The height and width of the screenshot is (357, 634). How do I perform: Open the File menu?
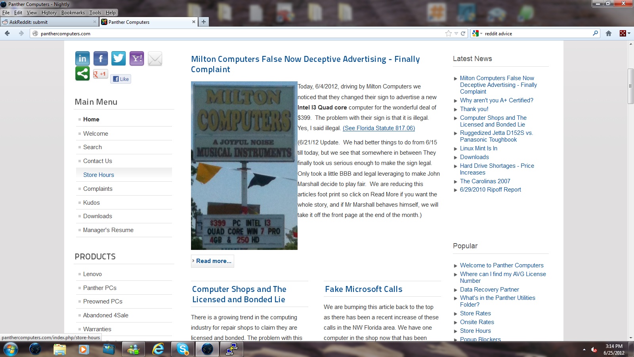point(6,13)
